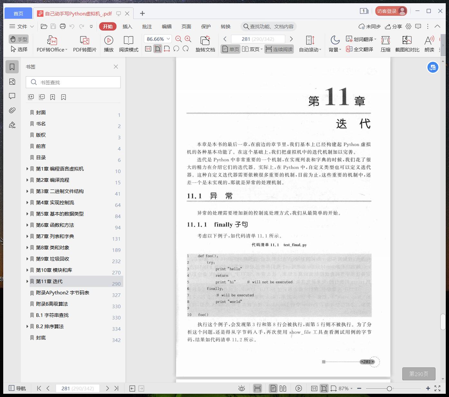Image resolution: width=449 pixels, height=397 pixels.
Task: Expand the 第9章 垃圾回收 bookmark
Action: coord(27,259)
